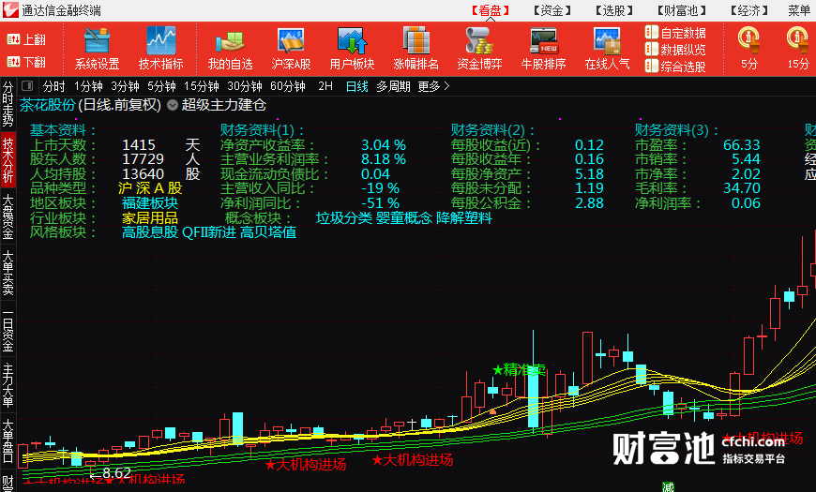Click the 高贝塔值 style link
This screenshot has width=816, height=492.
[x=268, y=232]
